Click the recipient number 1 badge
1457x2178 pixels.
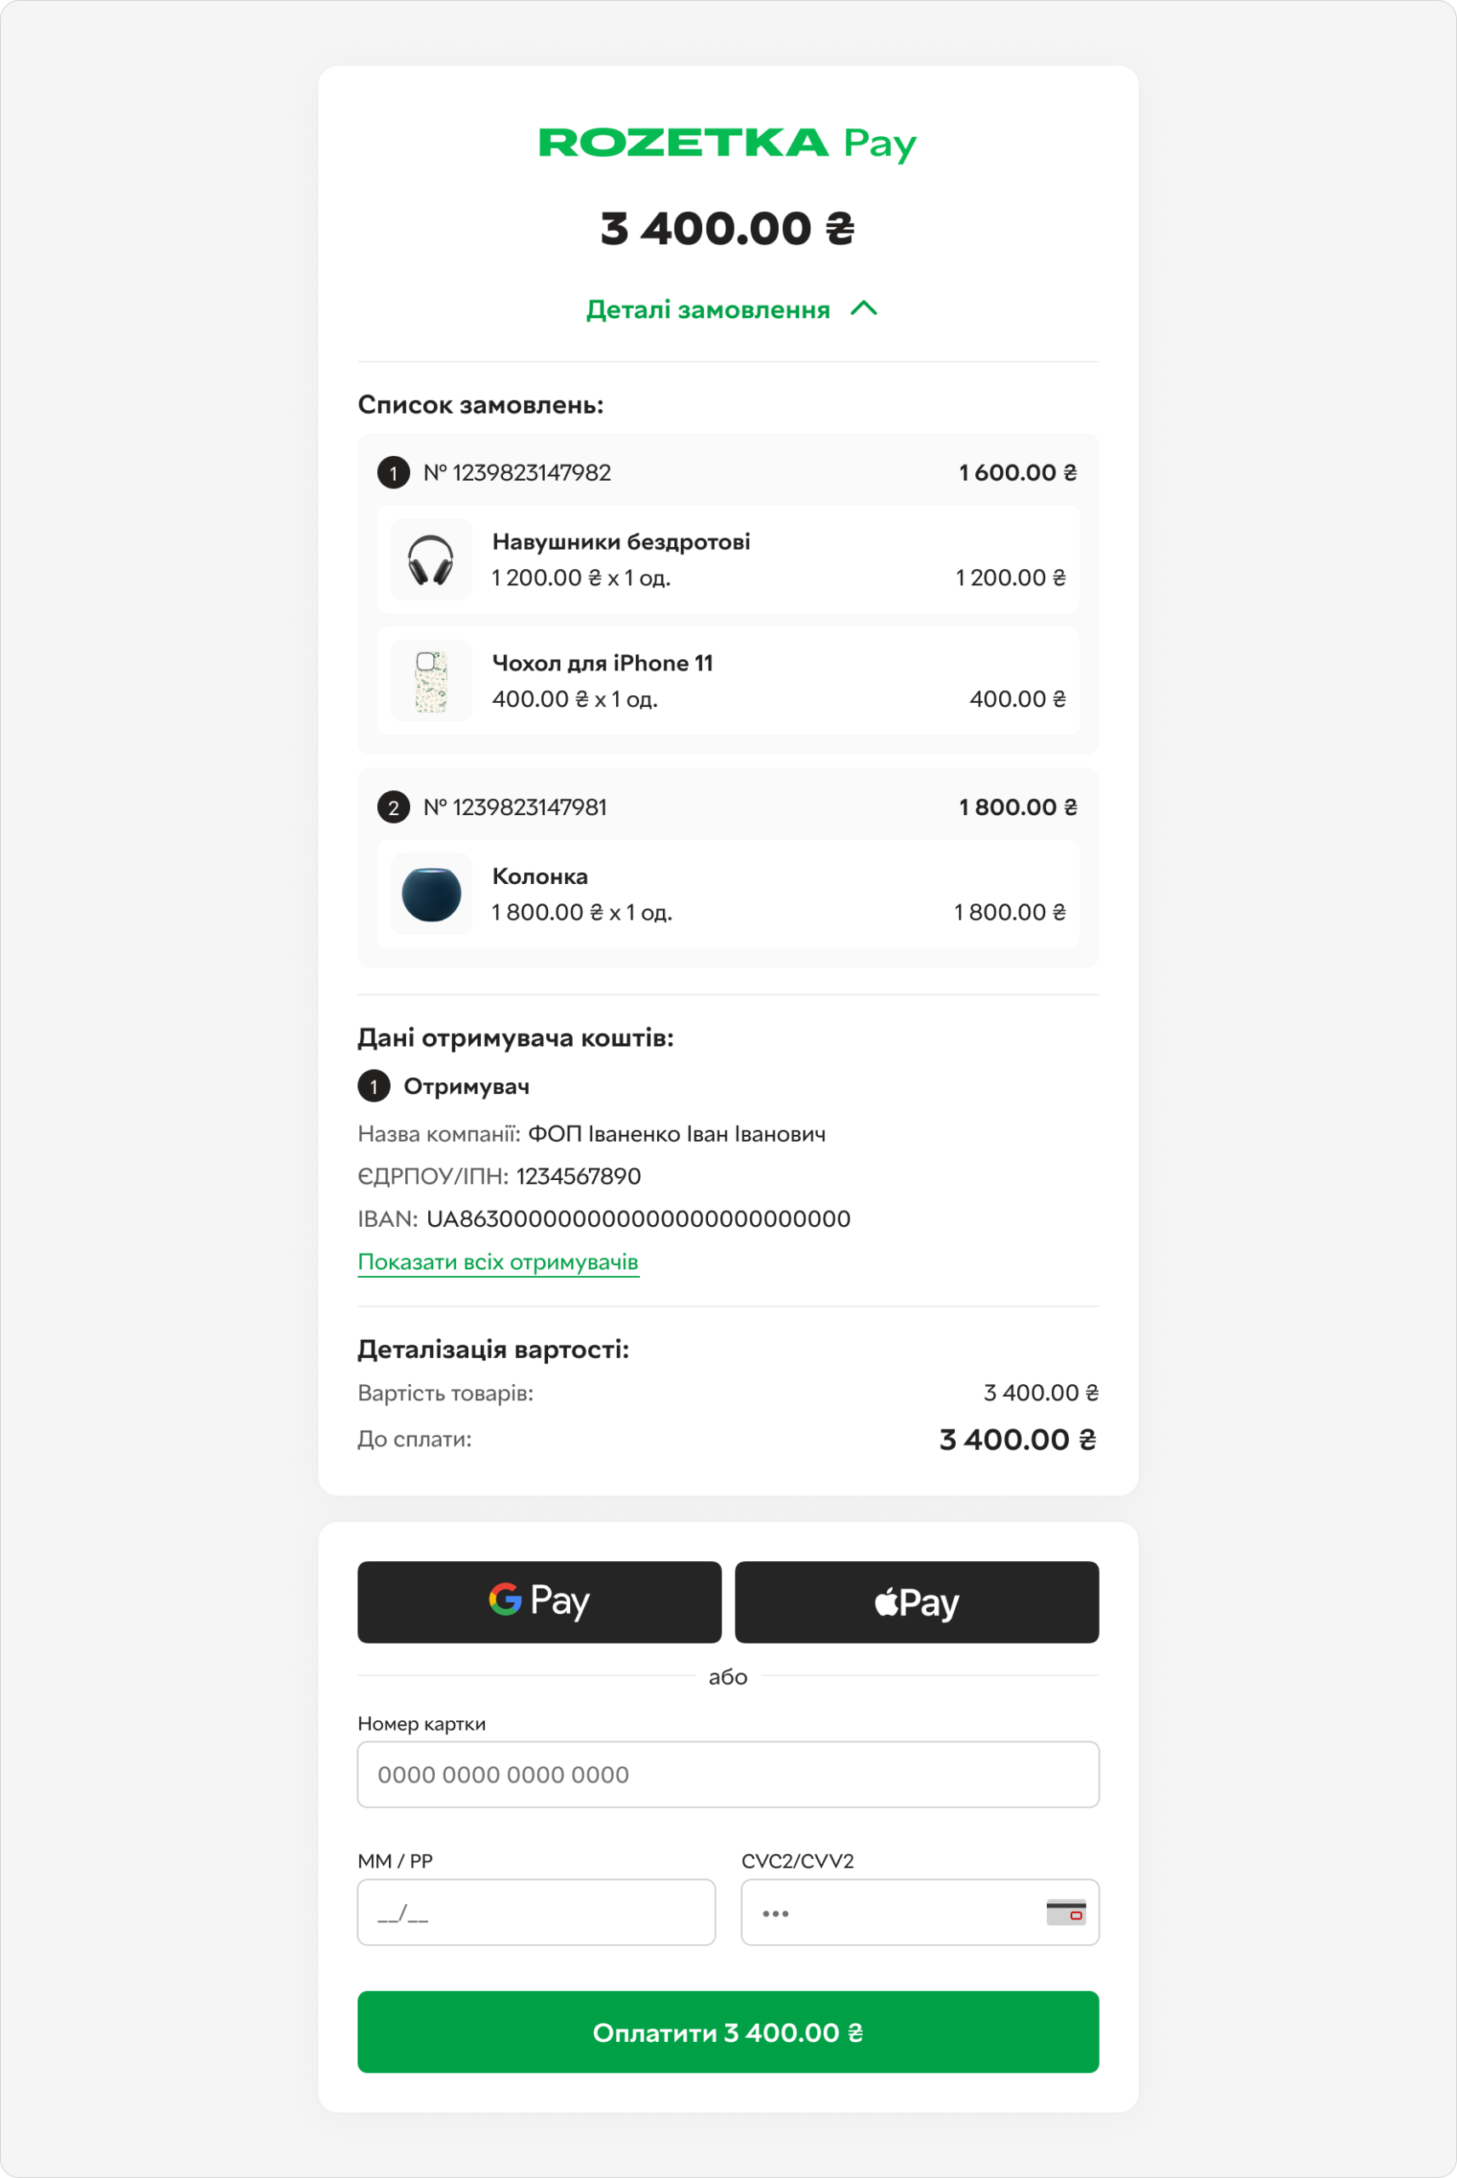pos(374,1086)
